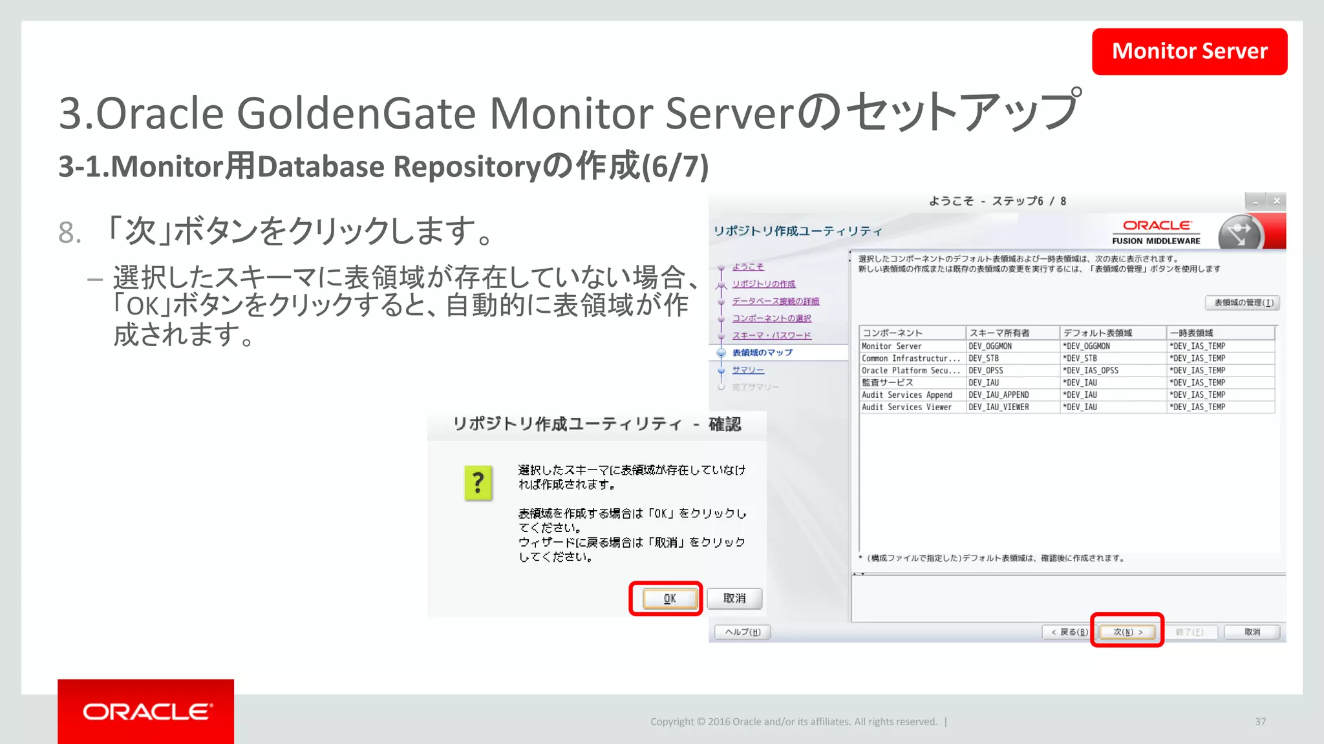The height and width of the screenshot is (744, 1324).
Task: Click the 次(N) > next button
Action: point(1127,632)
